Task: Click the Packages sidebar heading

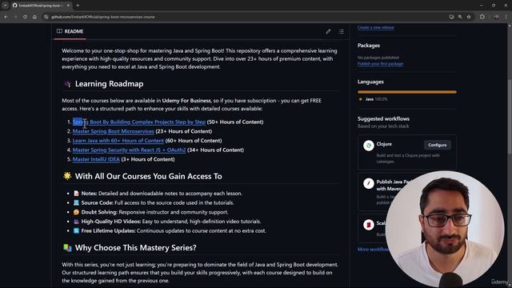Action: pos(369,46)
